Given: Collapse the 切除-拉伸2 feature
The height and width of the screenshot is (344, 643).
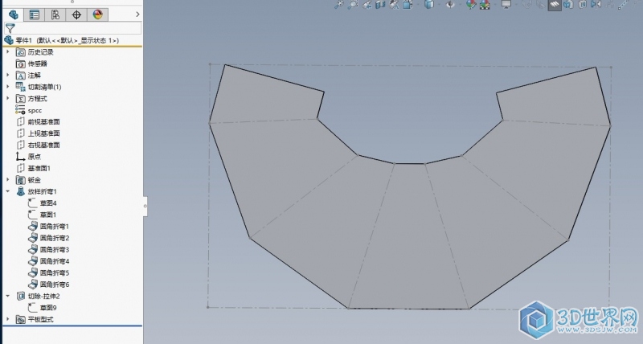Looking at the screenshot, I should (x=7, y=296).
